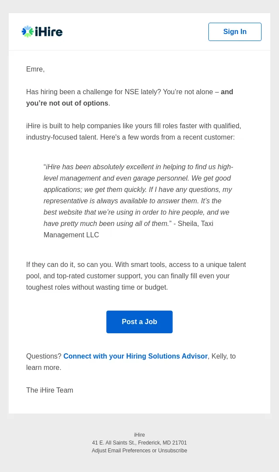Click the word 'Questions?' before the advisor link
279x472 pixels.
pyautogui.click(x=44, y=356)
